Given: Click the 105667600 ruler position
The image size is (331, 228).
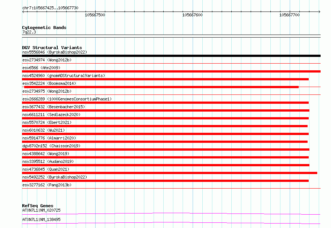Looking at the screenshot, I should [x=192, y=15].
